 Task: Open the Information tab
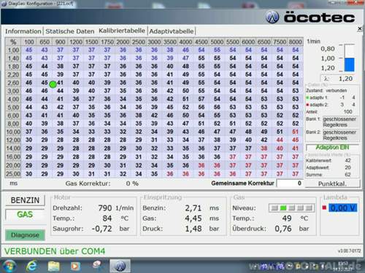pyautogui.click(x=23, y=31)
